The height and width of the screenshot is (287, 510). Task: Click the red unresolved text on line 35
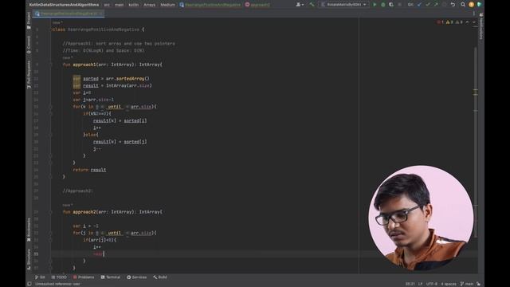pyautogui.click(x=98, y=254)
